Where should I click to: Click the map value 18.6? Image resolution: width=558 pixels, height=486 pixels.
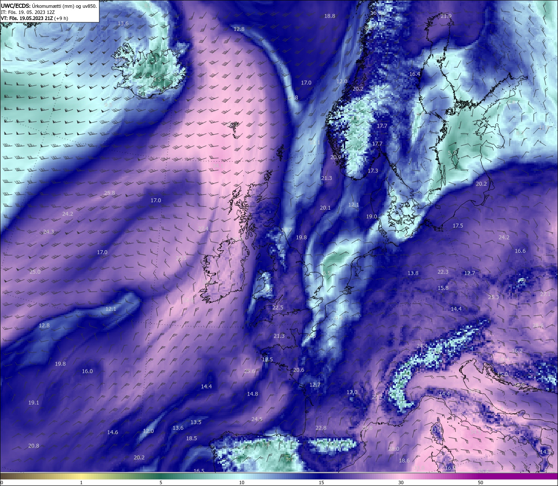404,461
